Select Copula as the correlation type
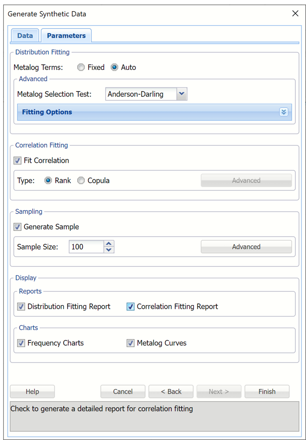The width and height of the screenshot is (306, 440). [81, 180]
